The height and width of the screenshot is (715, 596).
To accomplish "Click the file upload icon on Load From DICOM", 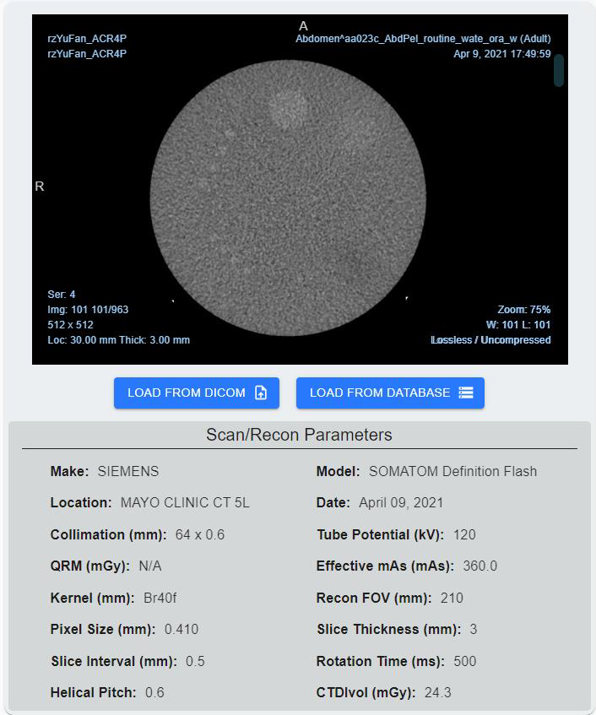I will (x=261, y=393).
